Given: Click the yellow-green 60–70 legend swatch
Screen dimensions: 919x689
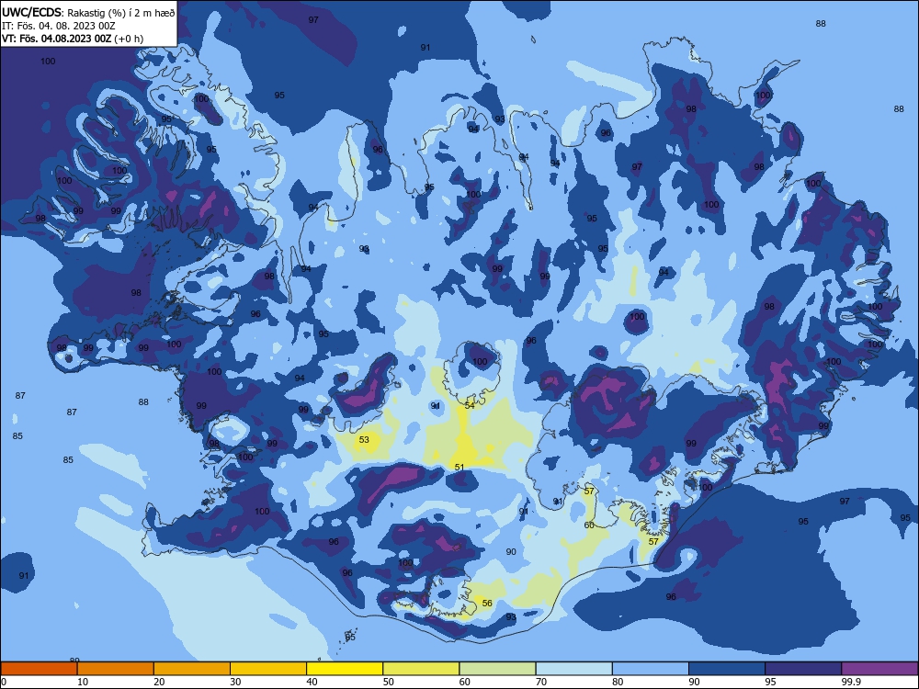Looking at the screenshot, I should tap(497, 669).
